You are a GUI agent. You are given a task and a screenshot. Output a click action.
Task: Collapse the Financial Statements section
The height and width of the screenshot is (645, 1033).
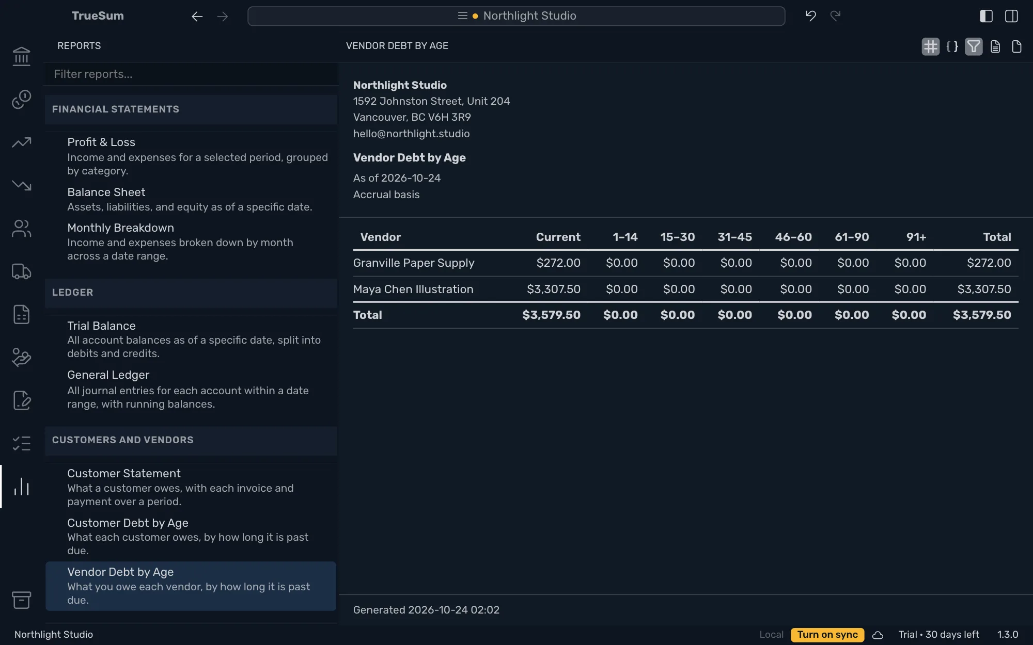(191, 109)
